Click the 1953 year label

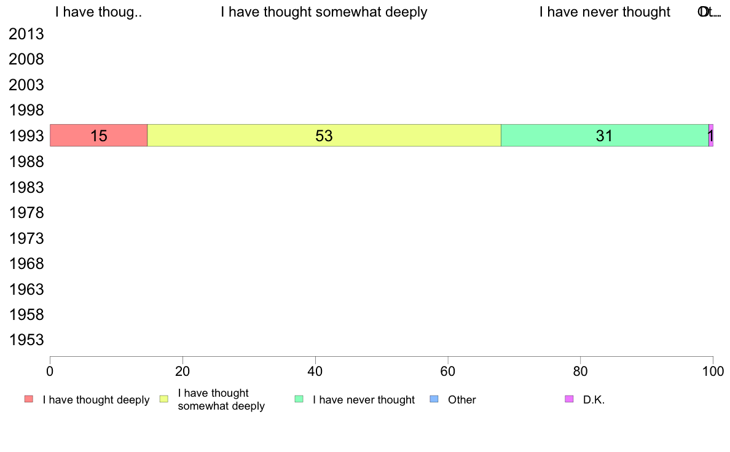[26, 340]
